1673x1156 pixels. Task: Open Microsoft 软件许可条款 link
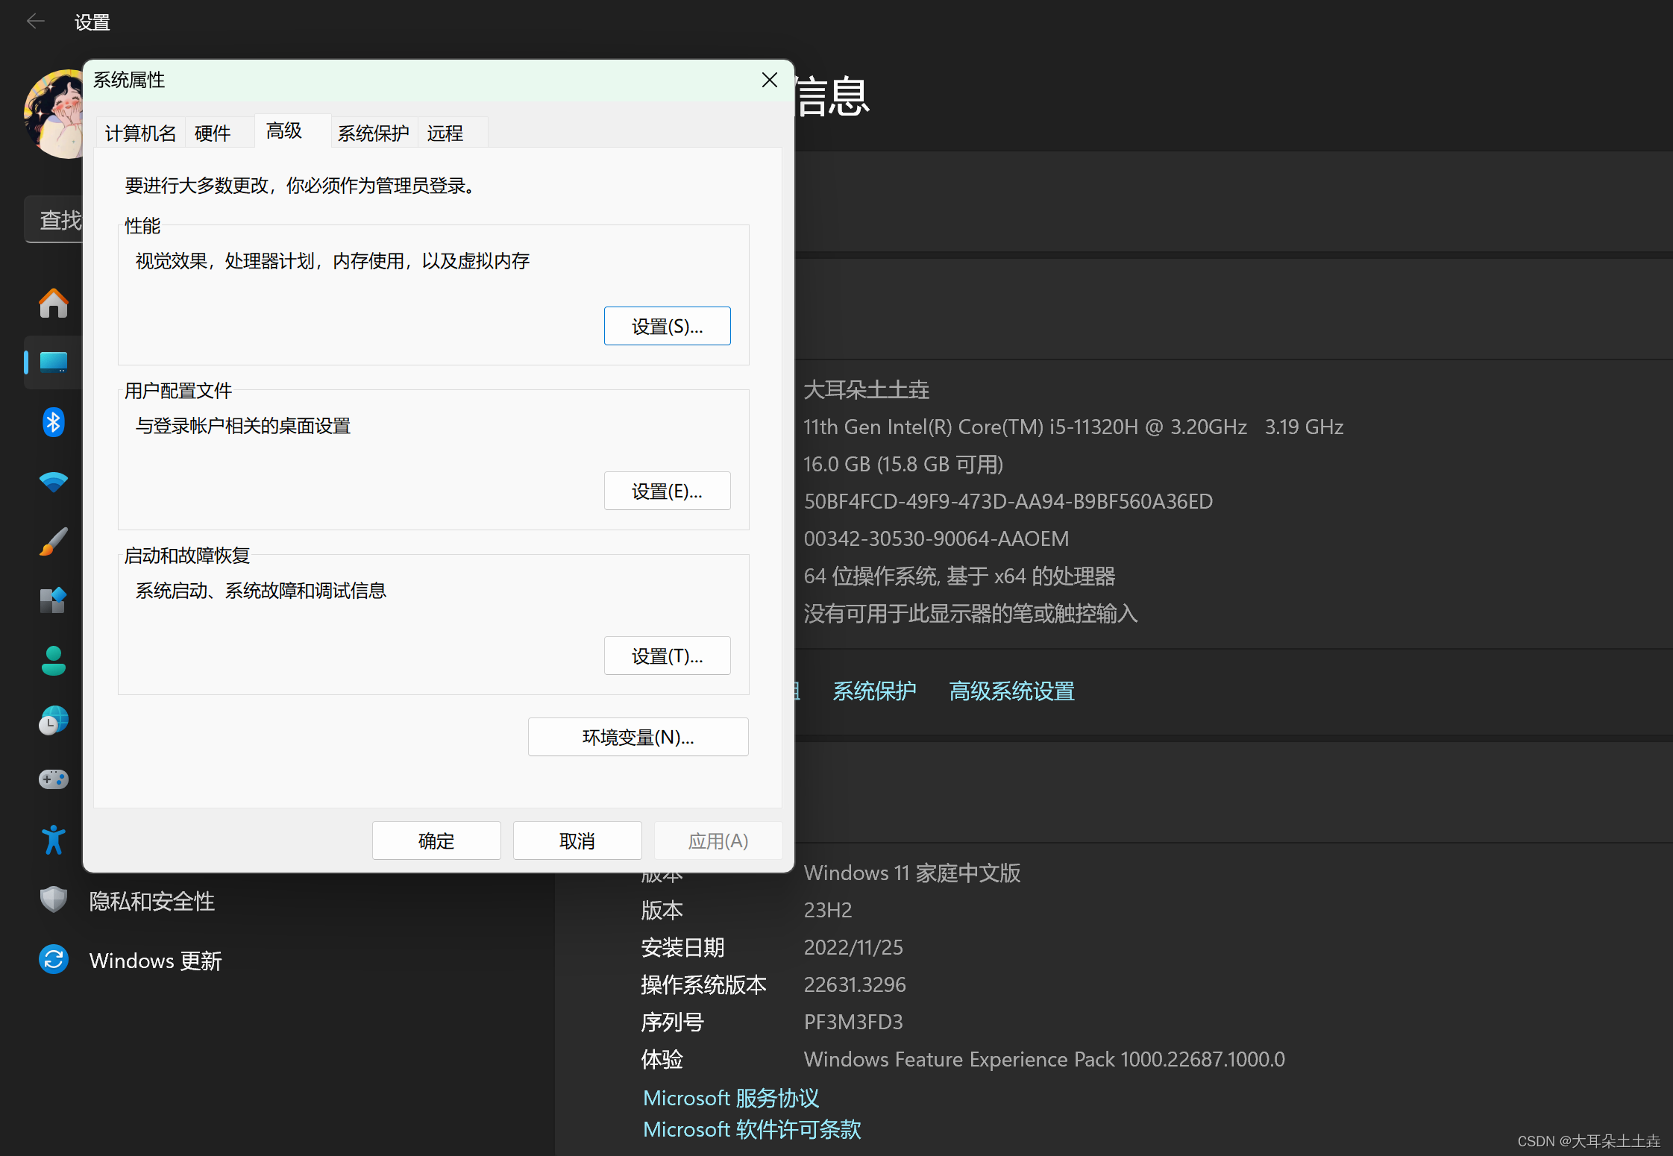coord(752,1129)
